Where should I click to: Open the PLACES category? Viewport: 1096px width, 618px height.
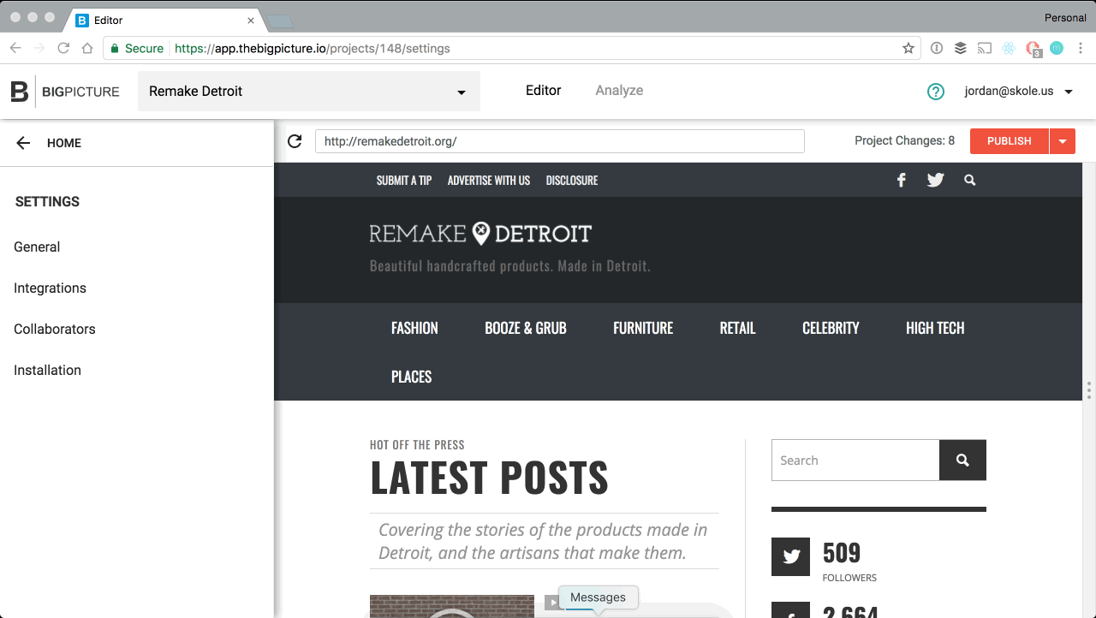(x=411, y=377)
